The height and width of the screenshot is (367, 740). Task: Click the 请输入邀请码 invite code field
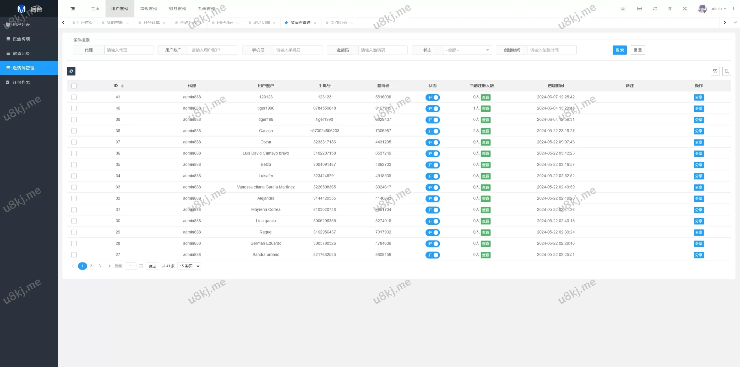[382, 50]
